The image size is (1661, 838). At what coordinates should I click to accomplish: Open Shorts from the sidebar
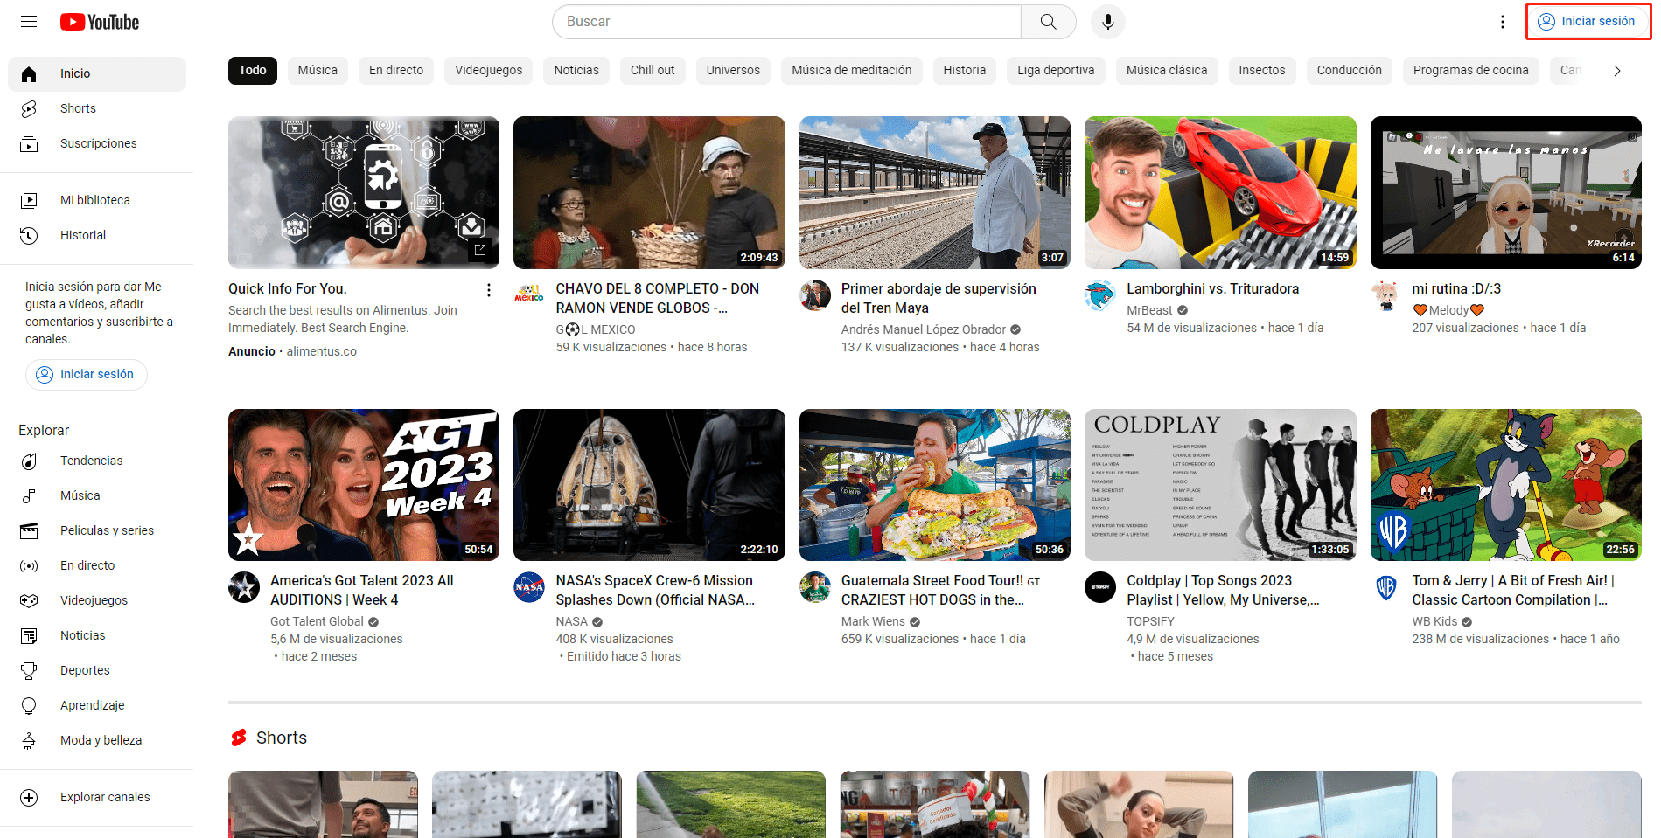tap(97, 108)
